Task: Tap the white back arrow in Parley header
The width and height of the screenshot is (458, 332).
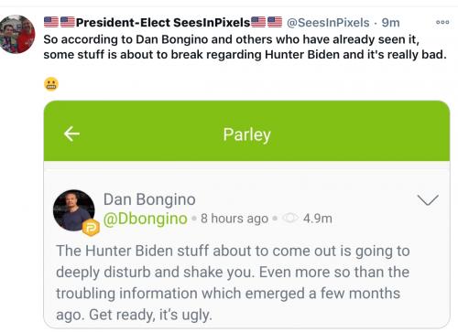Action: [x=71, y=134]
